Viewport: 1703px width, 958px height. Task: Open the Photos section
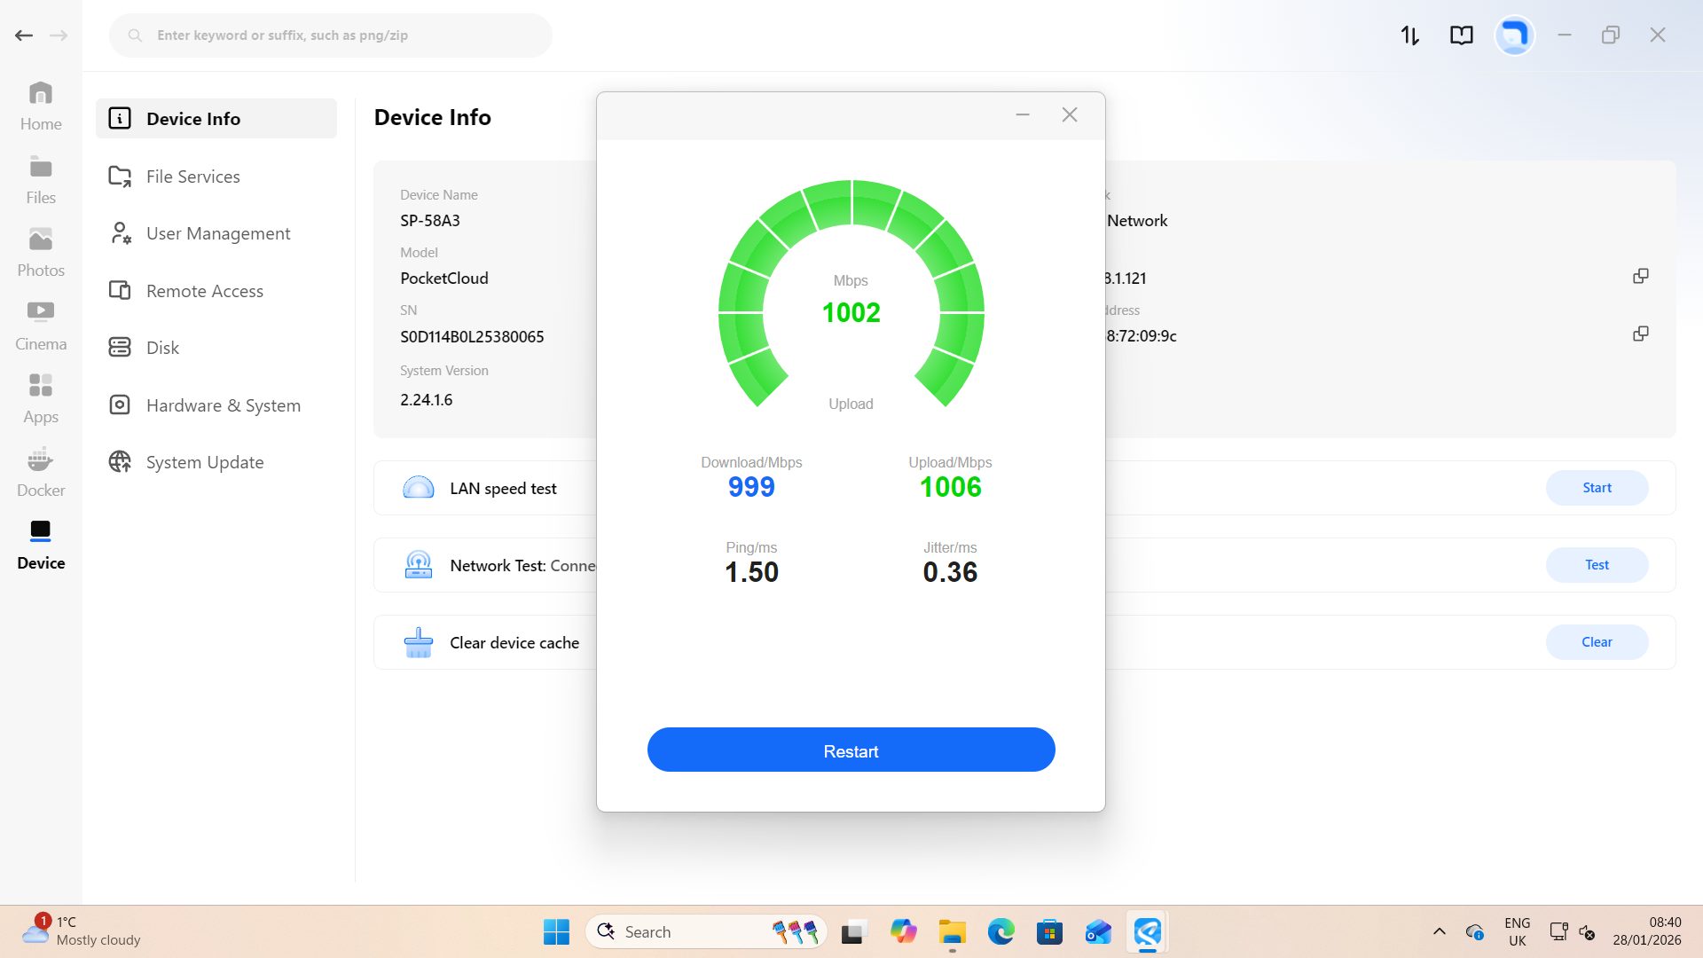pos(40,251)
